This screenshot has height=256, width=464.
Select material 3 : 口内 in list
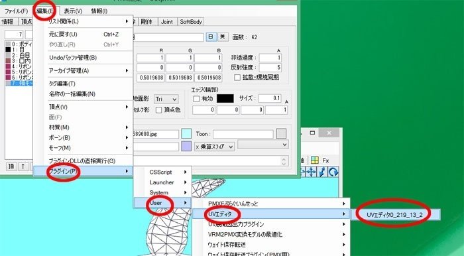[18, 60]
